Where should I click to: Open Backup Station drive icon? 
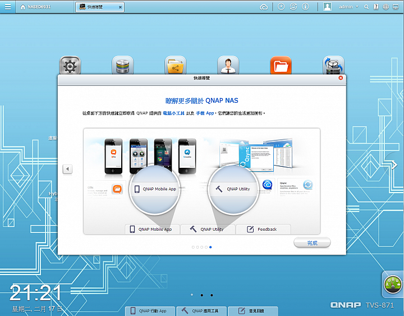(x=333, y=66)
